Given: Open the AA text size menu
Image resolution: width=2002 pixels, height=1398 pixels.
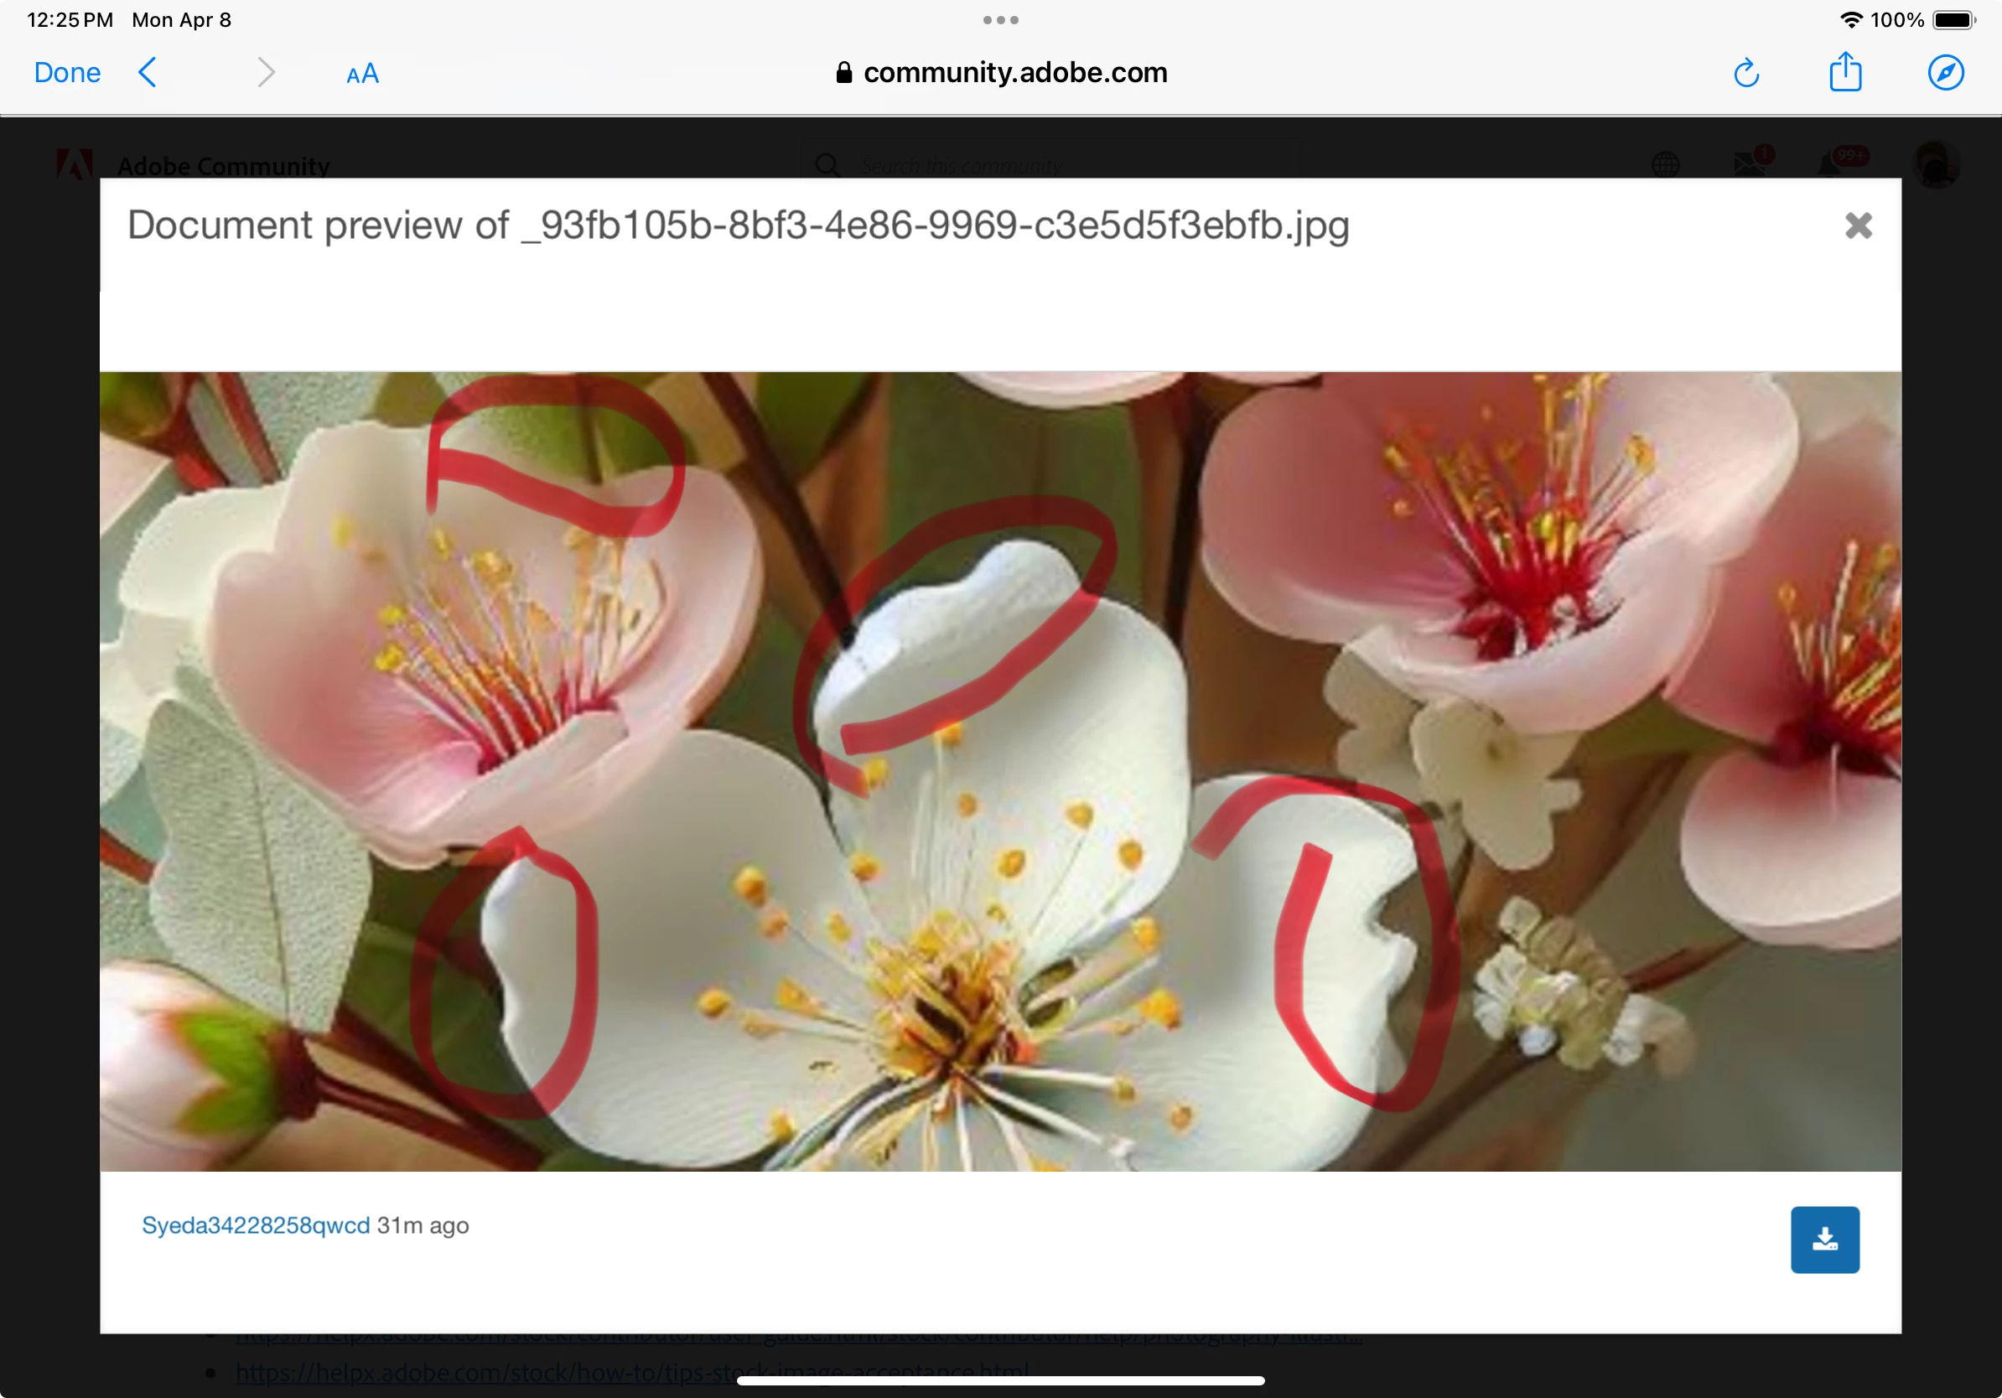Looking at the screenshot, I should coord(362,74).
